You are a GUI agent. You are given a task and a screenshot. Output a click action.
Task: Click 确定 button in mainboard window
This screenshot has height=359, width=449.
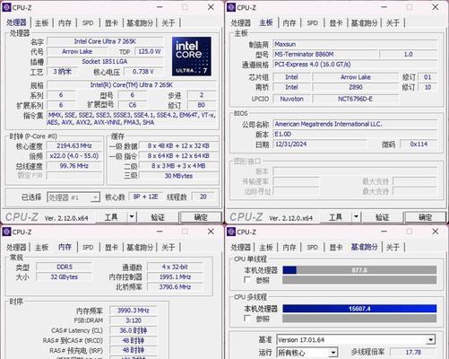(426, 217)
